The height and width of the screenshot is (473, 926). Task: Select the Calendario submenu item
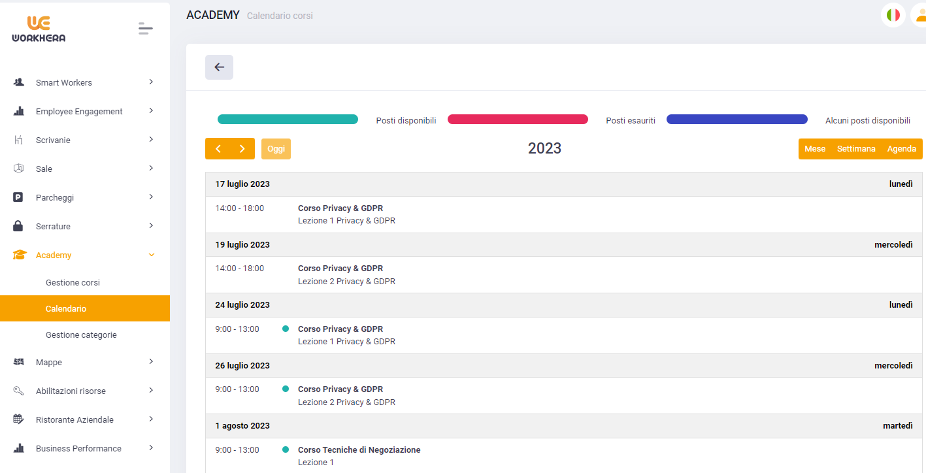click(x=85, y=308)
